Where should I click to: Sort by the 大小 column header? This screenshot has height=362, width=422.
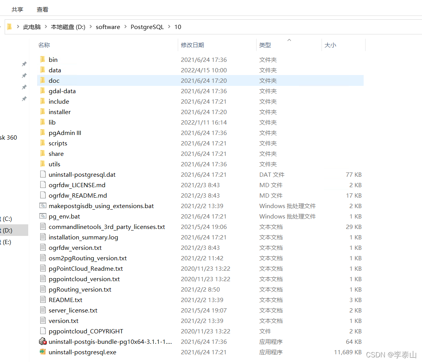(330, 45)
